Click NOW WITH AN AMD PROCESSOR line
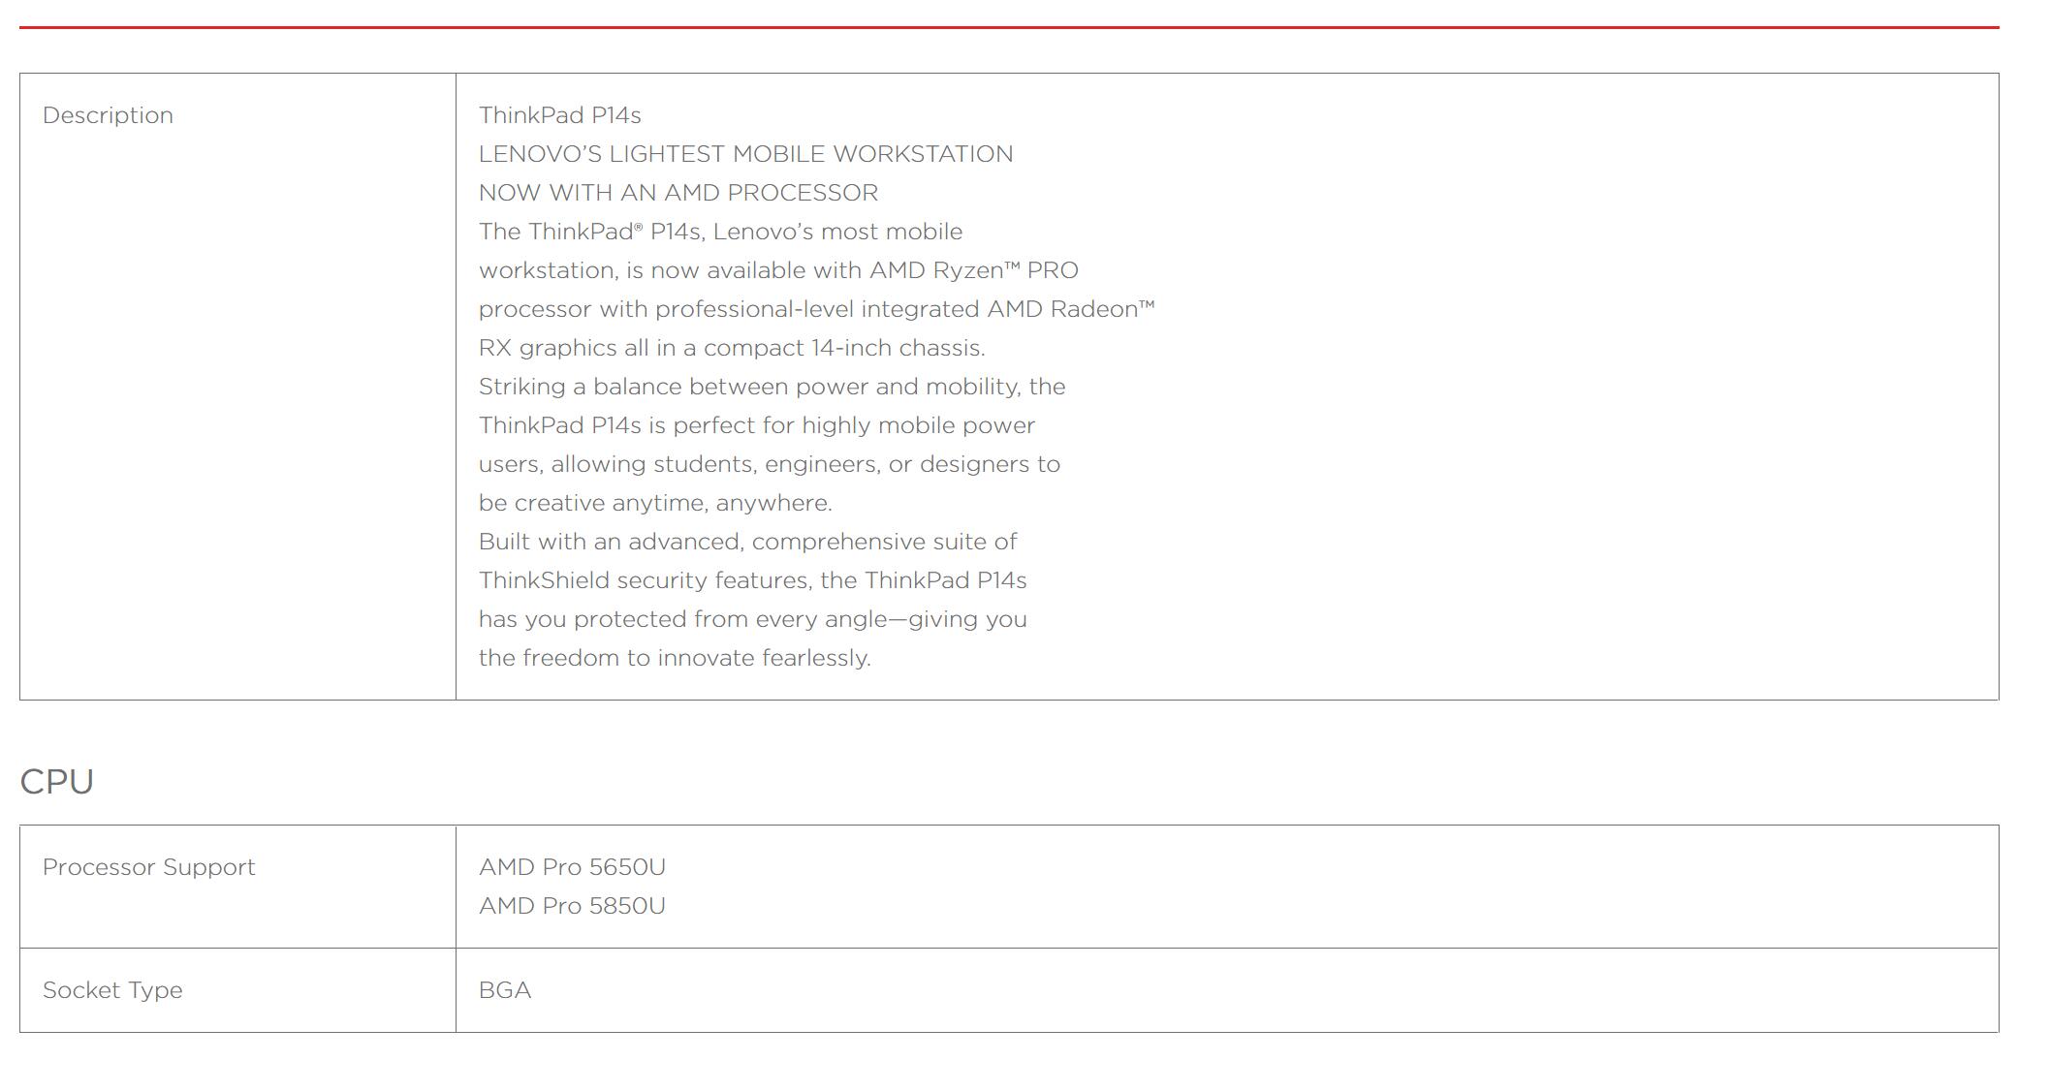This screenshot has width=2049, height=1091. [x=678, y=193]
